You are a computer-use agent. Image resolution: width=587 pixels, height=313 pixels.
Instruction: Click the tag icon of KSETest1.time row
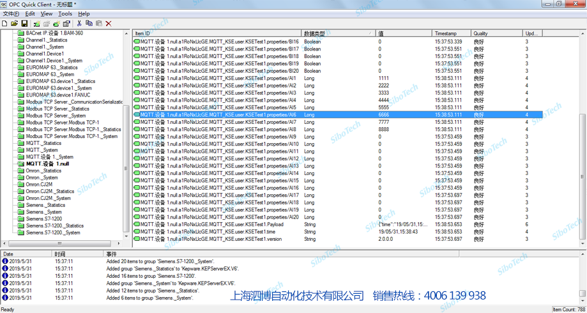tap(137, 232)
